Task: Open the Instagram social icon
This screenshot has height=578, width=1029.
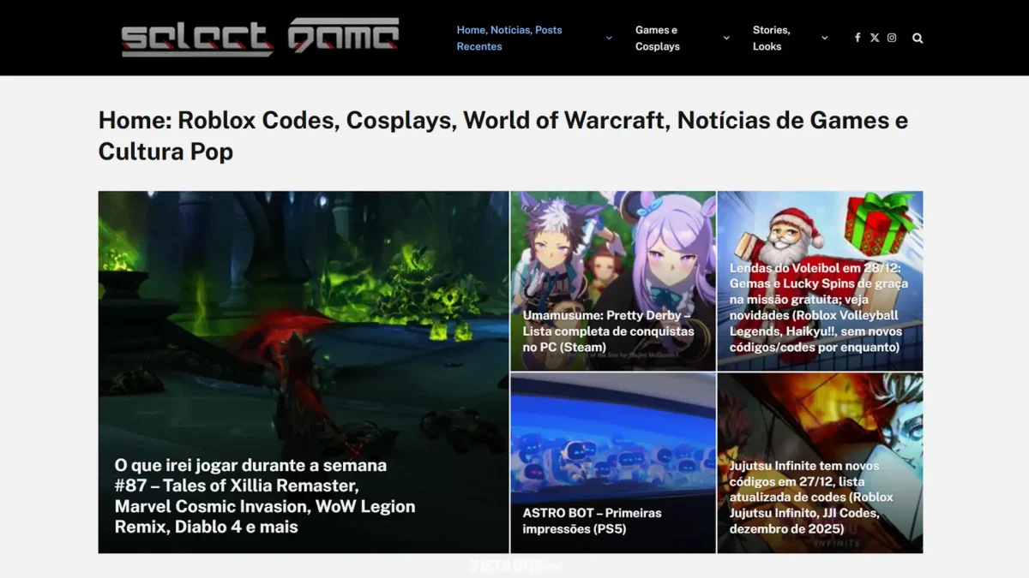Action: 892,38
